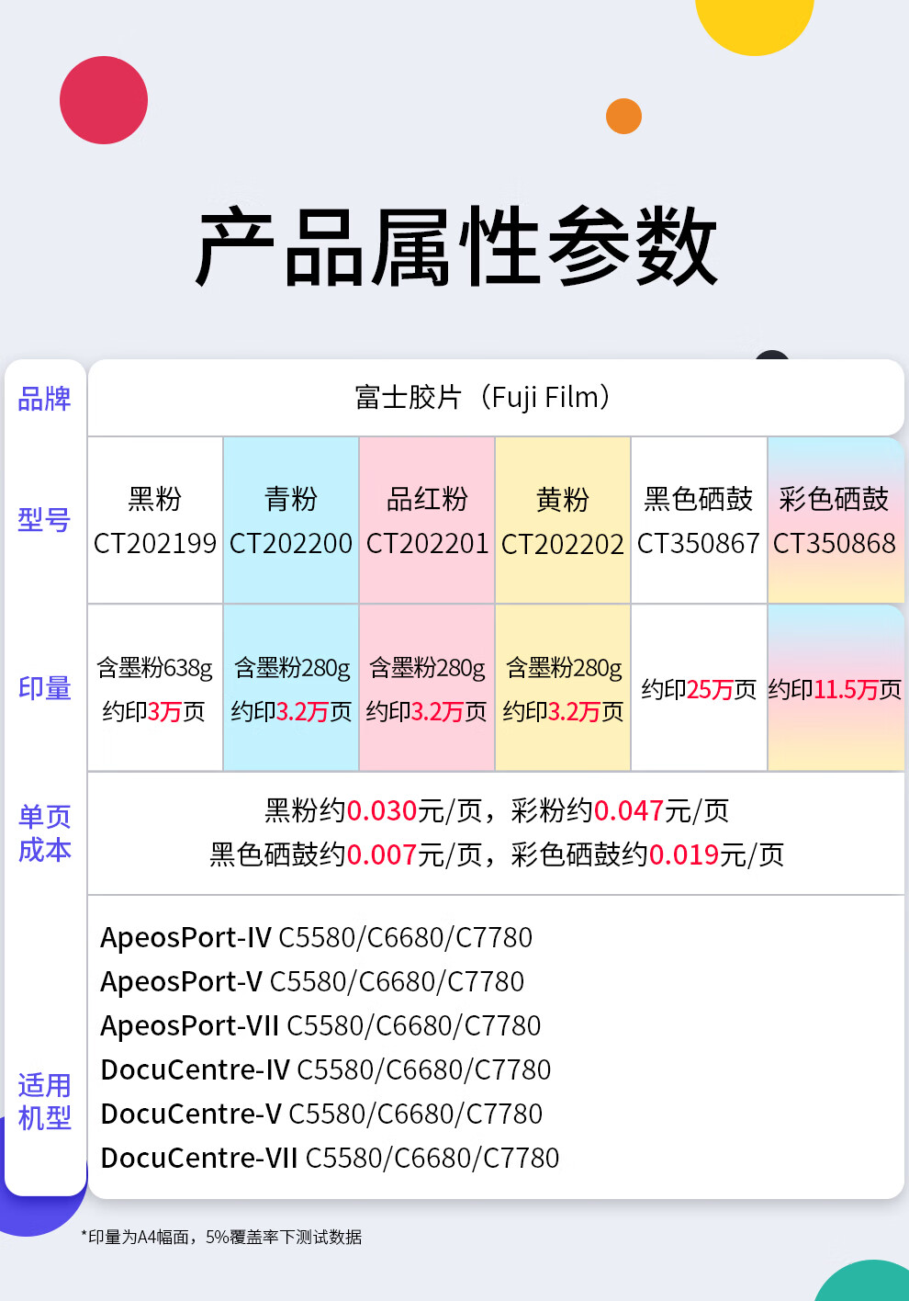909x1301 pixels.
Task: Click the cyan 青粉 CT202200 cell
Action: click(291, 521)
